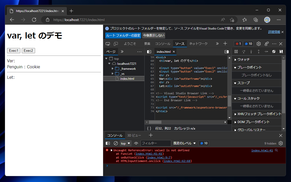This screenshot has height=182, width=291.
Task: Clear the console
Action: 116,143
